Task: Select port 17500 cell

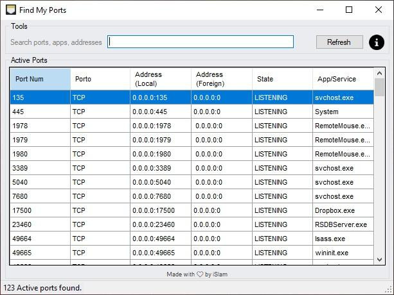Action: 40,210
